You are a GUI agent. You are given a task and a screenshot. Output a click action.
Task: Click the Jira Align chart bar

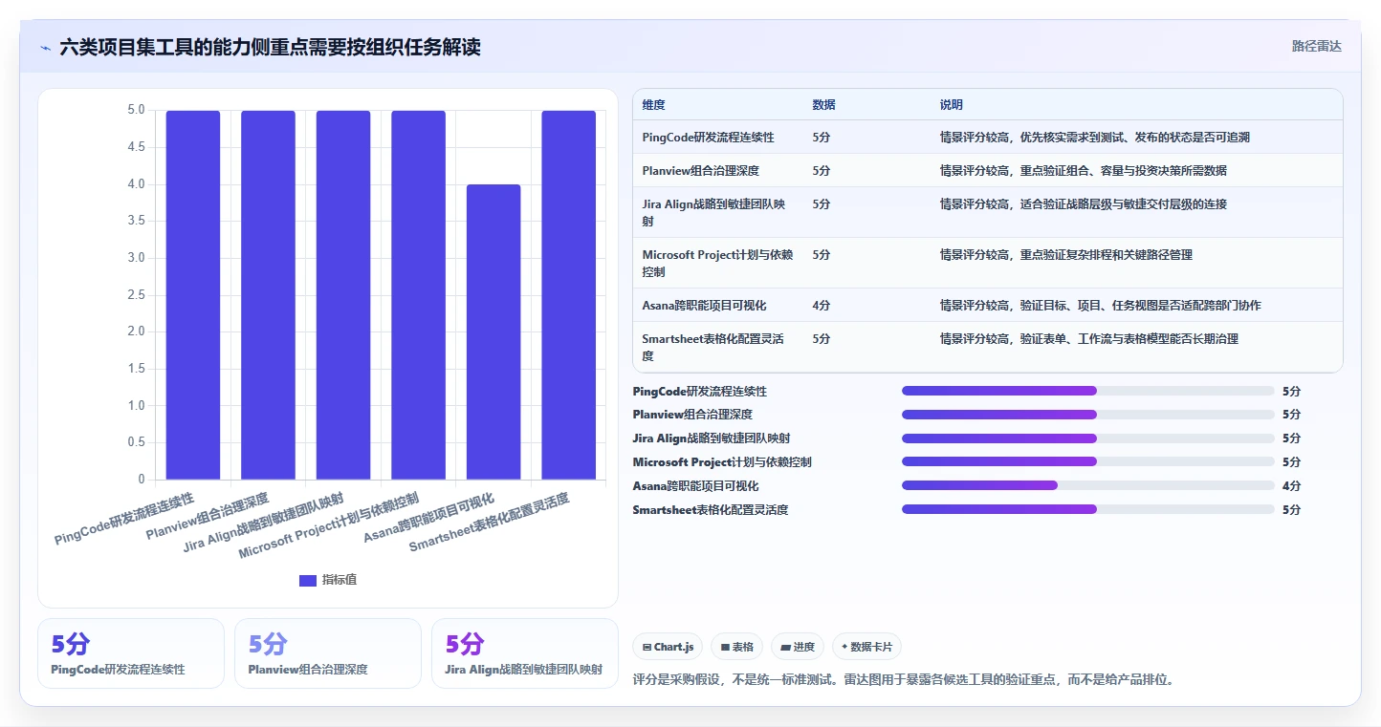(x=343, y=295)
